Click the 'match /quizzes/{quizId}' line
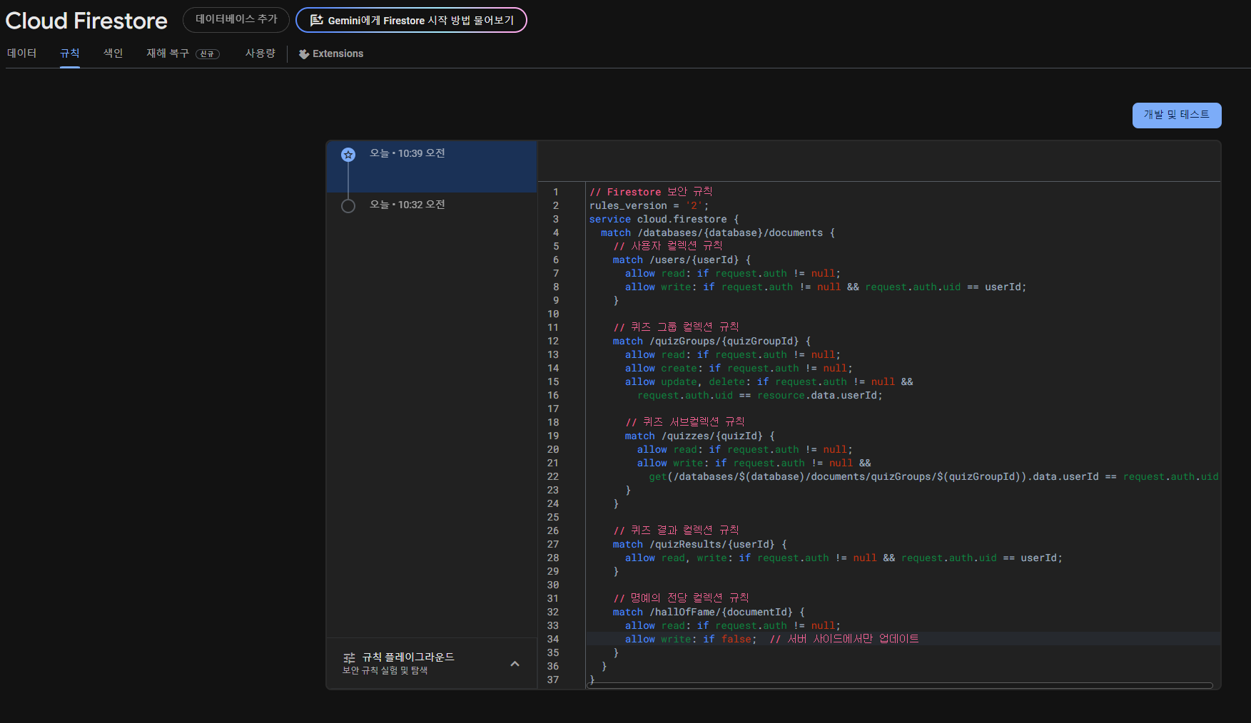 [x=700, y=436]
